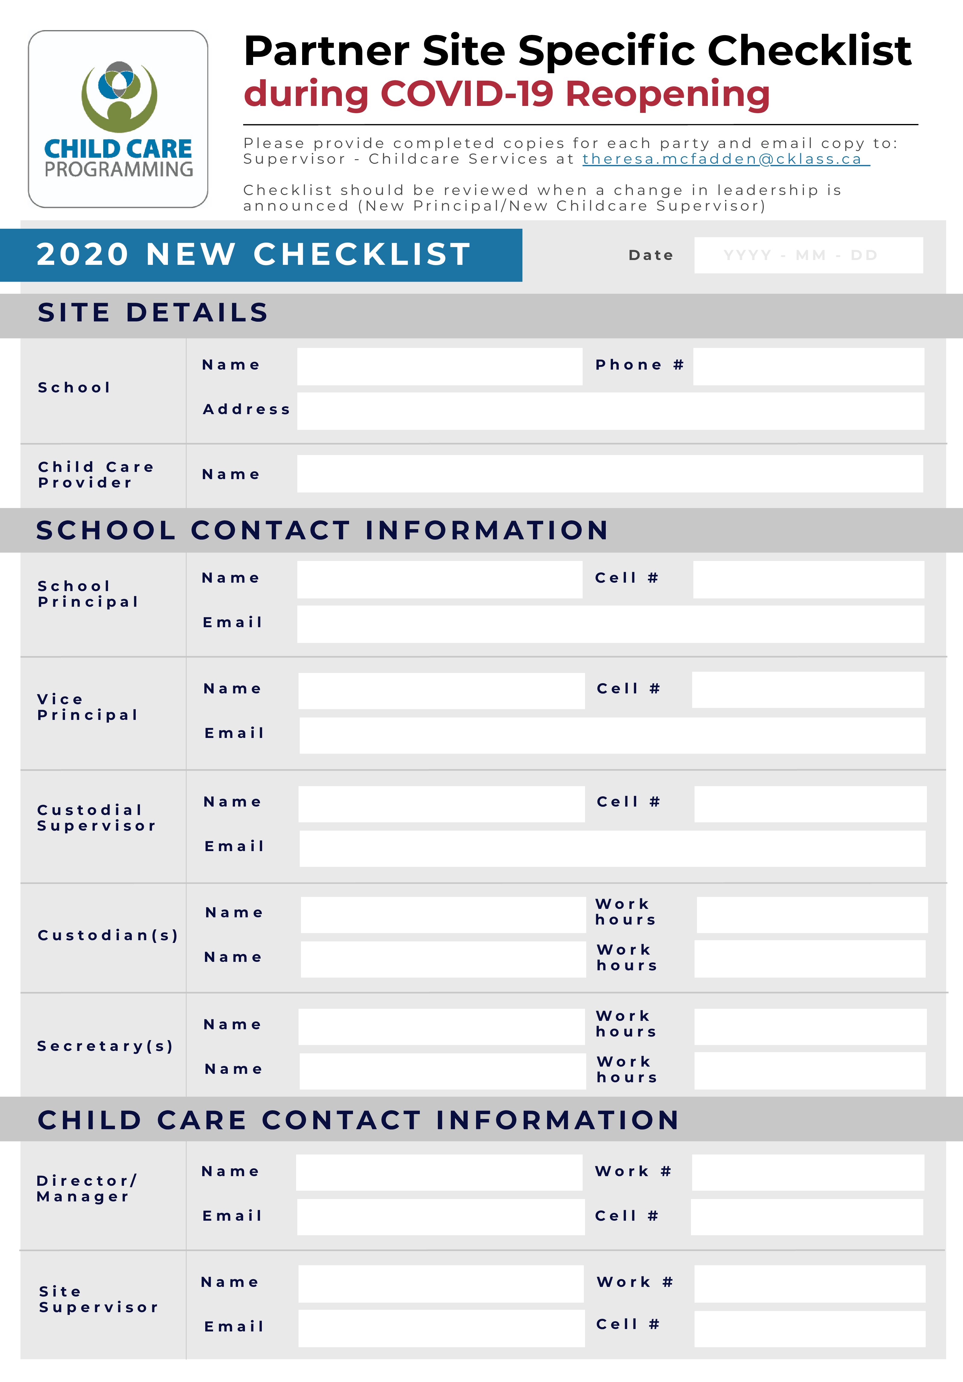Viewport: 963px width, 1382px height.
Task: Click the School Name input field
Action: pos(439,367)
